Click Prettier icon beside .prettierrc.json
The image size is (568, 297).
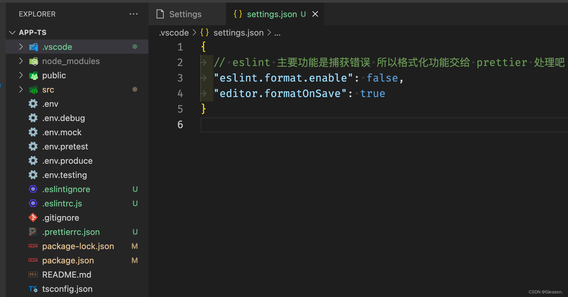pyautogui.click(x=33, y=232)
